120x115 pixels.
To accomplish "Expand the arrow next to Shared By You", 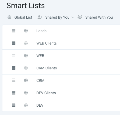I will pos(72,18).
